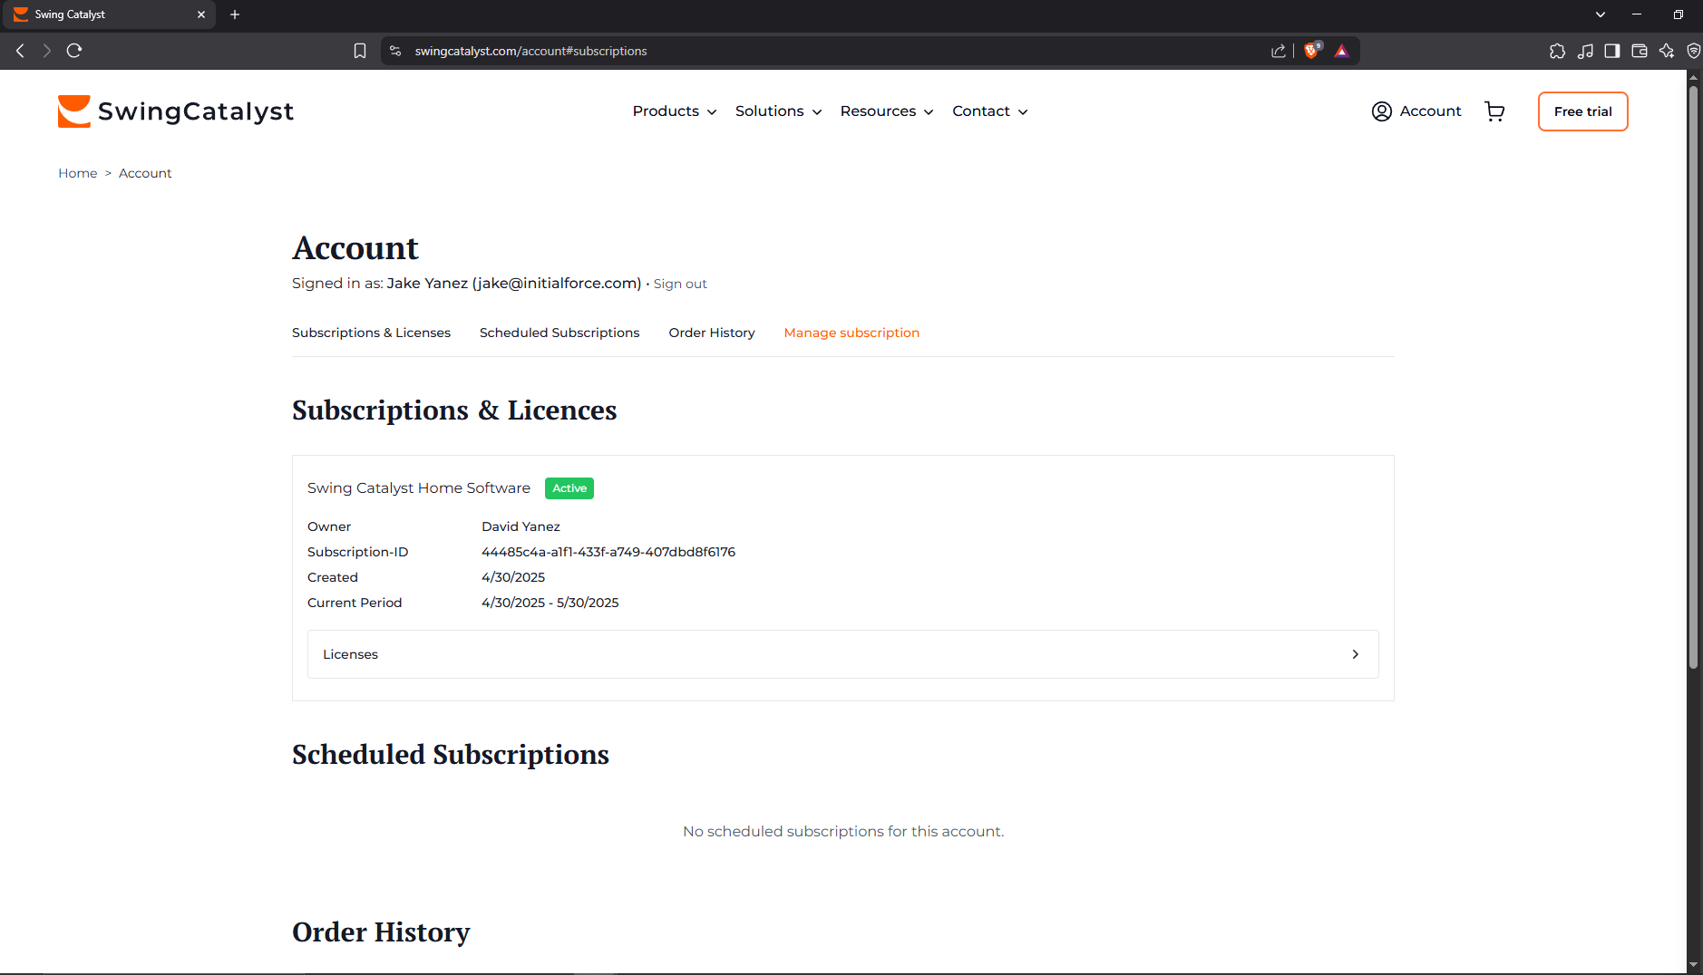Expand the Contact menu
Screen dimensions: 1703x975
tap(990, 111)
